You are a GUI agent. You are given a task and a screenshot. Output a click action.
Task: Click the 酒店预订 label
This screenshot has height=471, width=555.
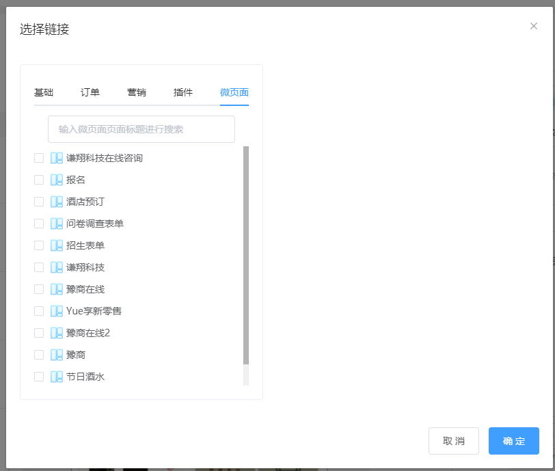(x=85, y=202)
